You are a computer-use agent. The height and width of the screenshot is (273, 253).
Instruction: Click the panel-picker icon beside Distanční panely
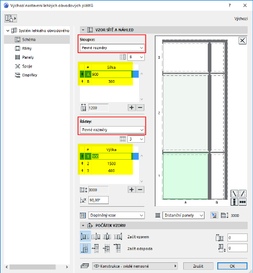pos(214,215)
